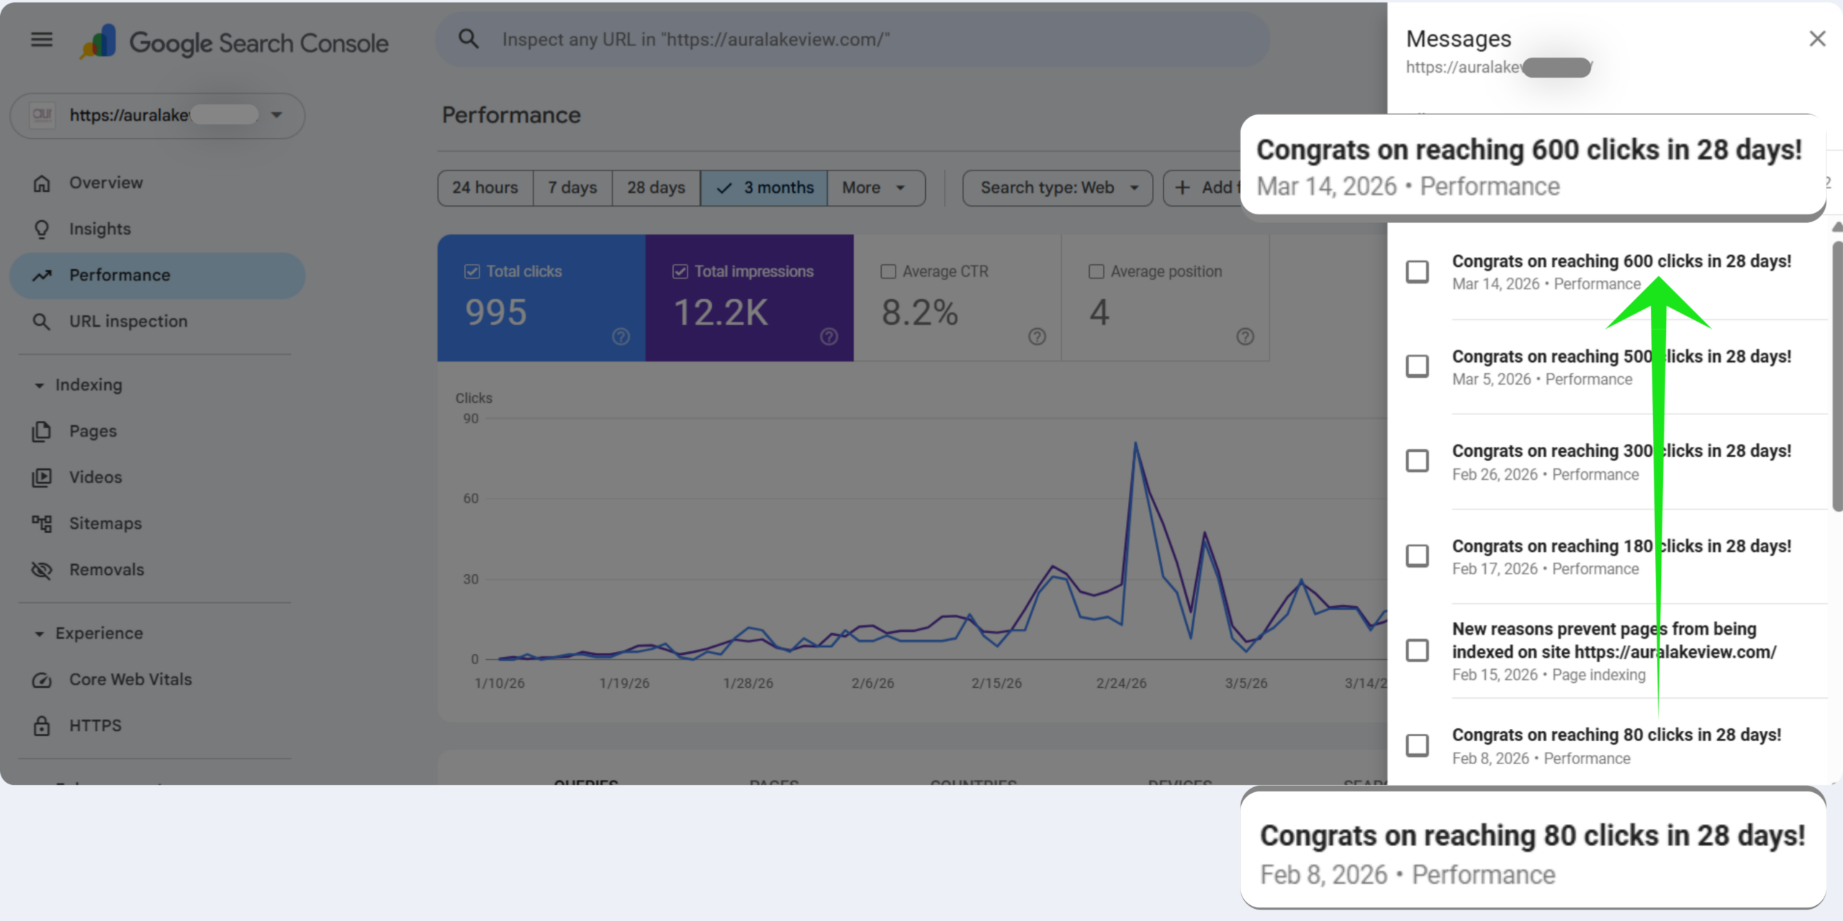The height and width of the screenshot is (921, 1843).
Task: Toggle the Average CTR checkbox
Action: (888, 271)
